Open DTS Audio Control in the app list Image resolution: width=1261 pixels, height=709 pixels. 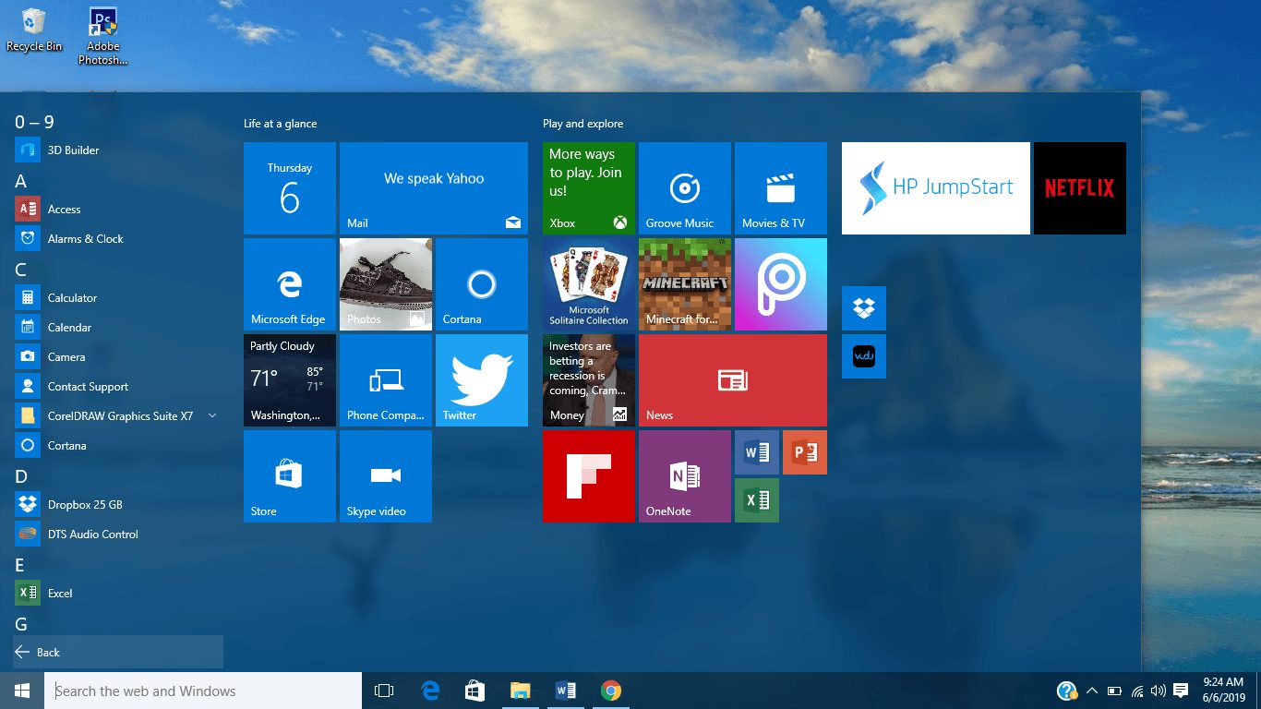(118, 534)
